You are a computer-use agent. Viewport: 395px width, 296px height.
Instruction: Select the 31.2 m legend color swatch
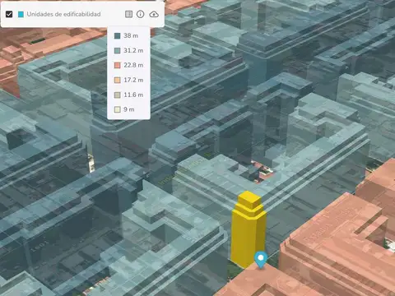click(118, 51)
